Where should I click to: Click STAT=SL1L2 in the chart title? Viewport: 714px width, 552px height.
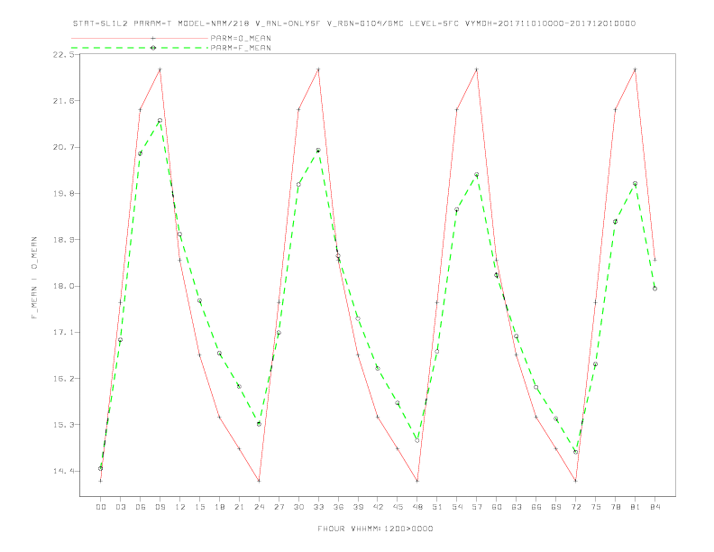[x=101, y=23]
